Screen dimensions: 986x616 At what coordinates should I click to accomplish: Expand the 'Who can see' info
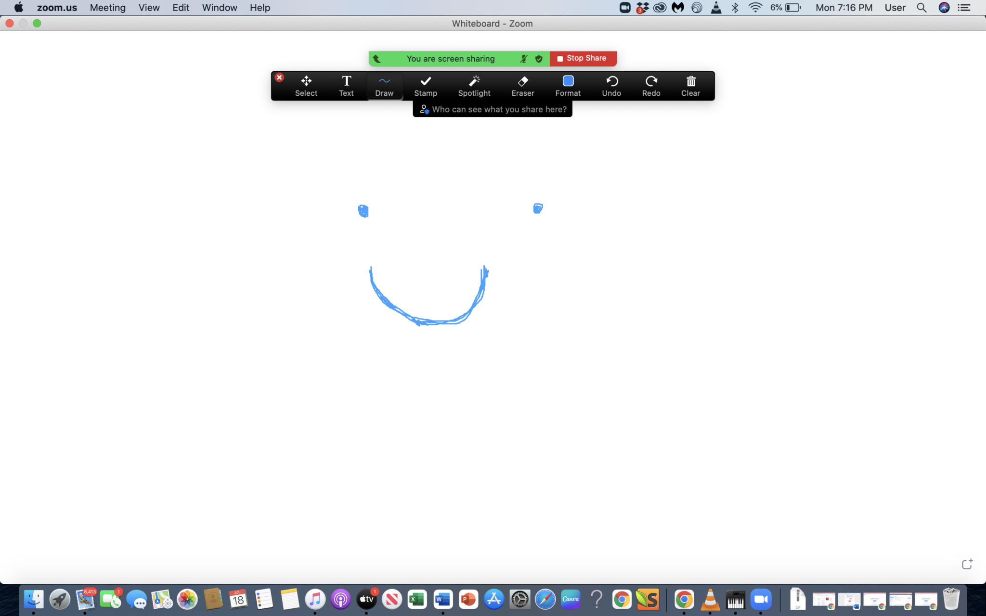click(493, 109)
